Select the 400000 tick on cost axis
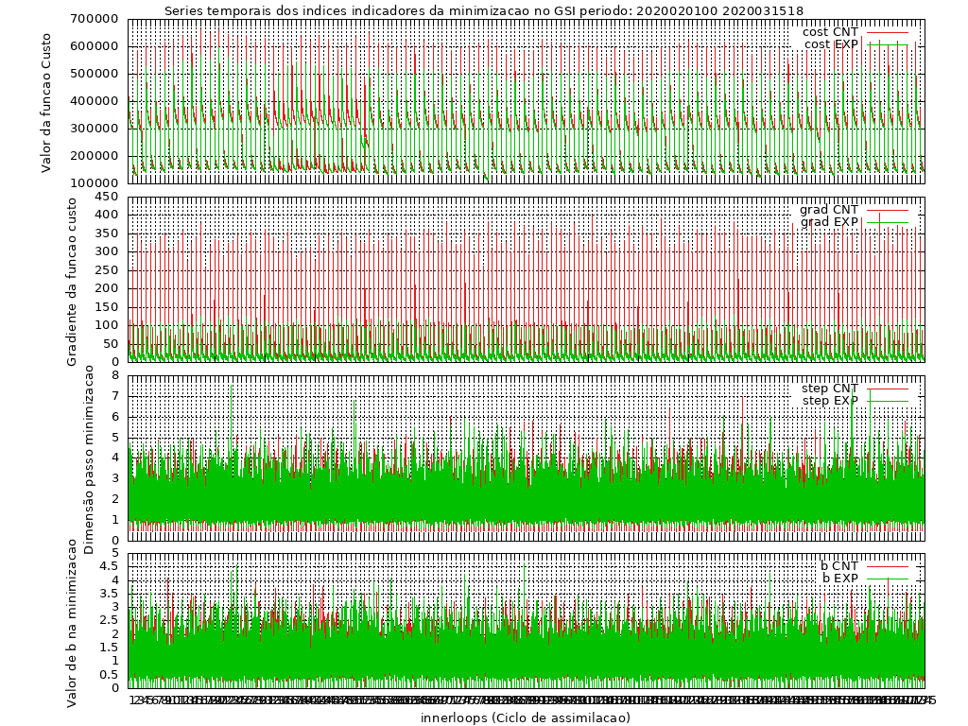Screen dimensions: 968x726 (x=93, y=101)
